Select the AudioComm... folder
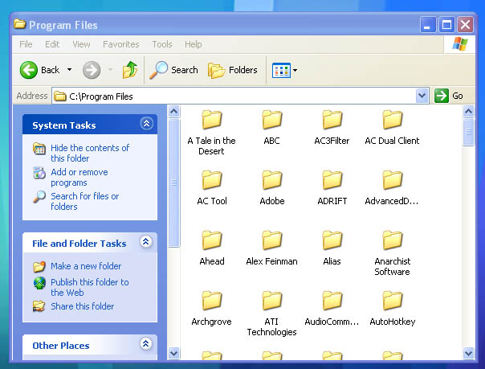Viewport: 485px width, 369px height. pyautogui.click(x=332, y=309)
